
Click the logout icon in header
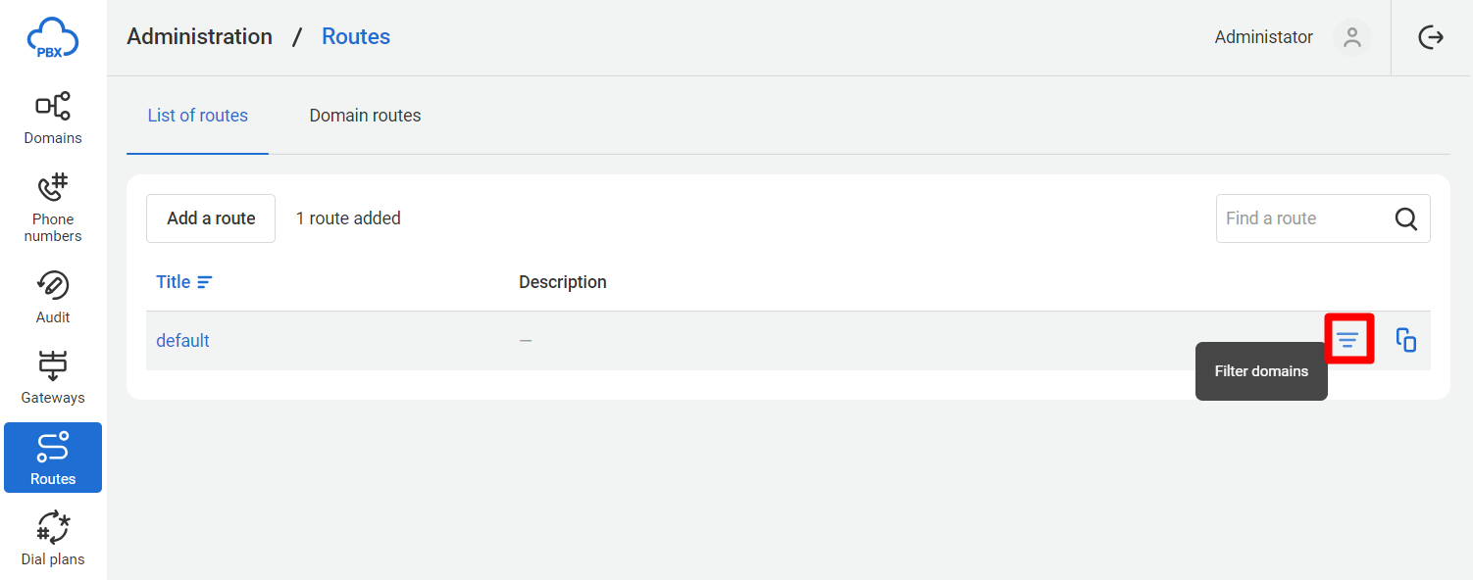(1432, 37)
